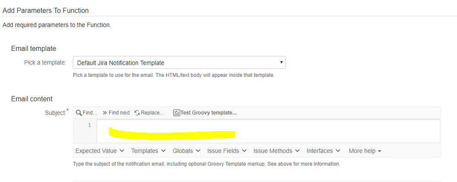Click the Replace circular arrows icon
The height and width of the screenshot is (182, 457).
pos(137,113)
